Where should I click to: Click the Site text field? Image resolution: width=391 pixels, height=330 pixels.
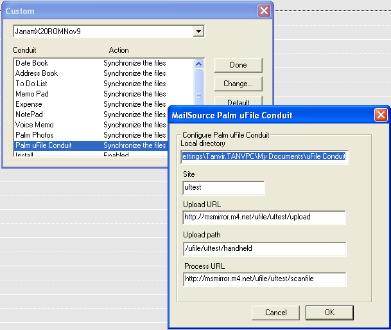[x=223, y=188]
